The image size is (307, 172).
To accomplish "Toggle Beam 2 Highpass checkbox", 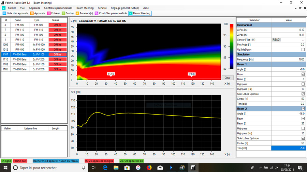I will [x=303, y=128].
